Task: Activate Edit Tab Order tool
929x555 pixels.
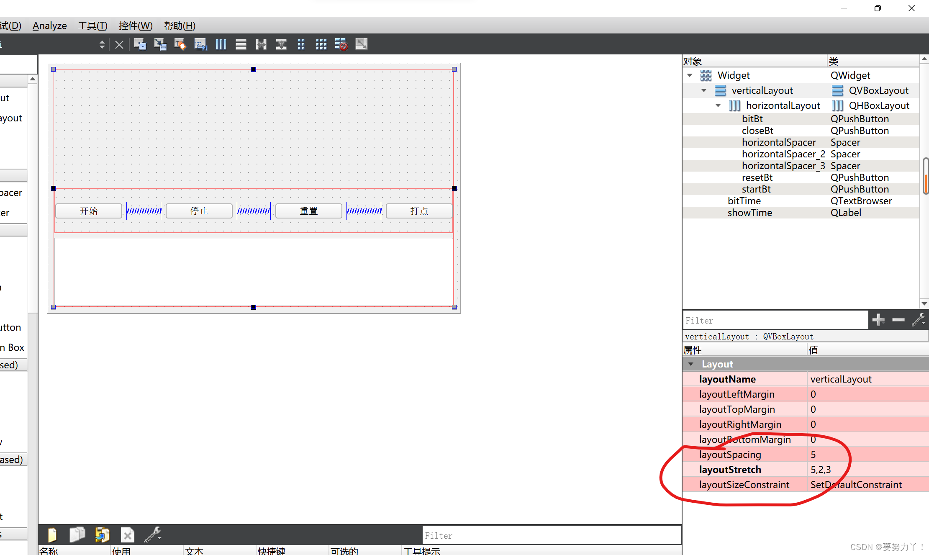Action: [200, 44]
